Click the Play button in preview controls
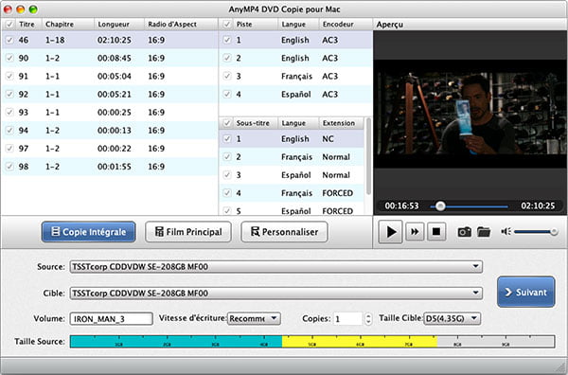Screen dimensions: 568x375 pos(390,231)
